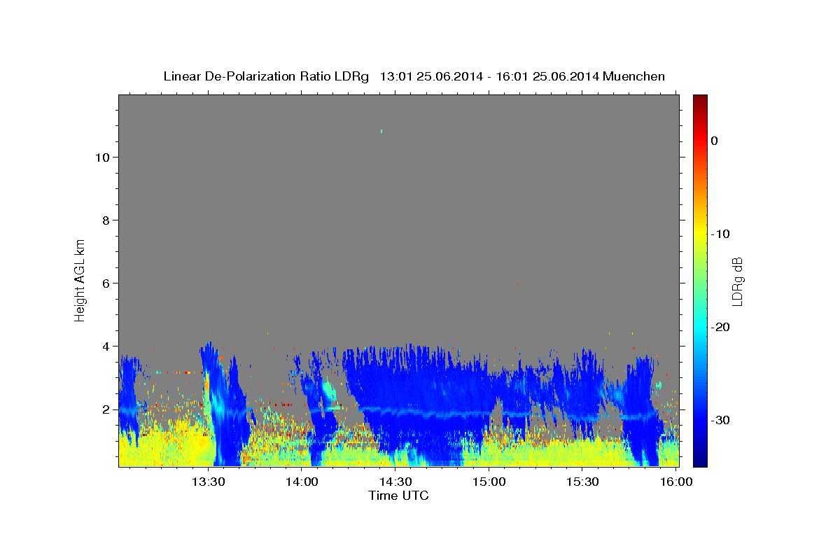Click the colorbar value label '-20'
This screenshot has width=840, height=560.
coord(722,327)
